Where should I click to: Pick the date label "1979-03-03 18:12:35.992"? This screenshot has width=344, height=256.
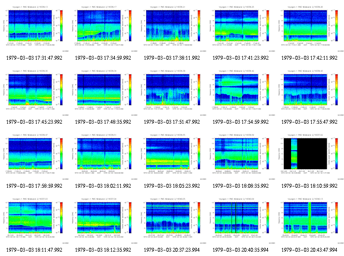103,250
